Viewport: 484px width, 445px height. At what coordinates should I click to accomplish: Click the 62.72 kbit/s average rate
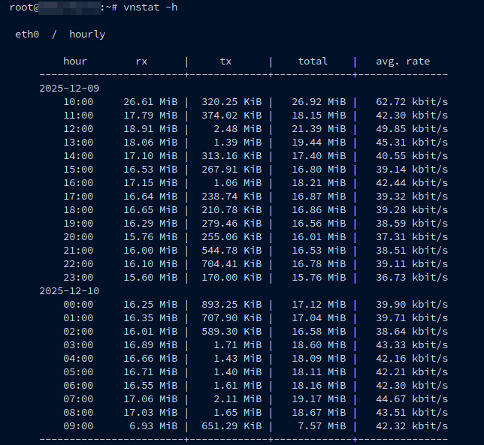[412, 102]
